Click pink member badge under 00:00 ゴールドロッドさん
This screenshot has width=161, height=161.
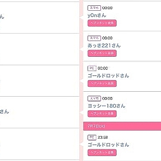coord(102,84)
